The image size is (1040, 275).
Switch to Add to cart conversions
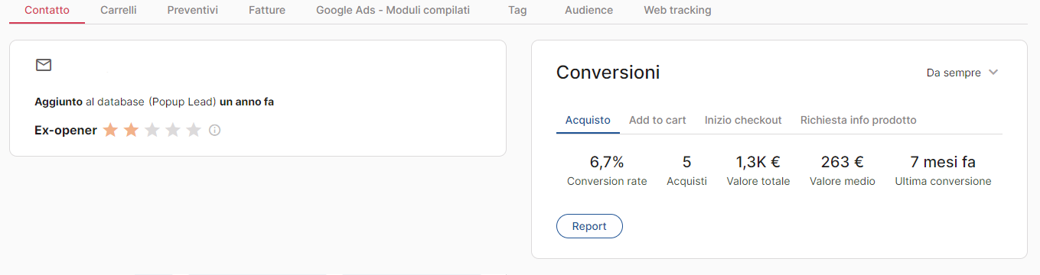[x=657, y=120]
